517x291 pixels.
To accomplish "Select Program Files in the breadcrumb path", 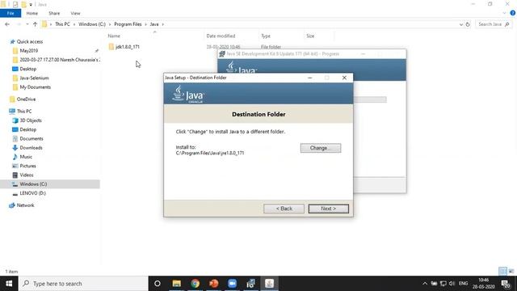I will click(128, 24).
